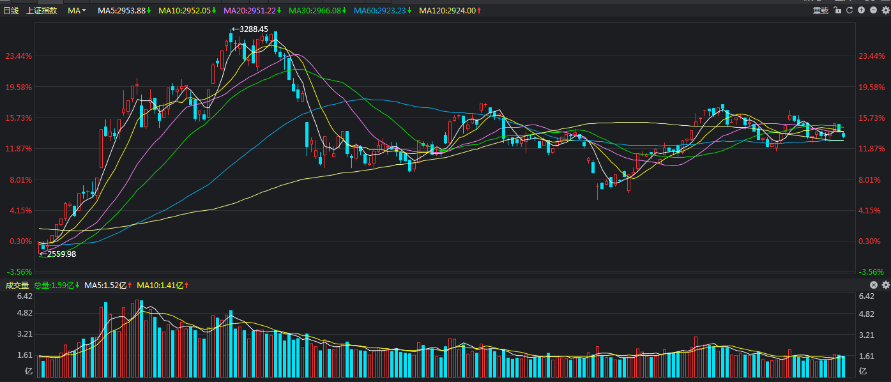The width and height of the screenshot is (891, 382).
Task: Open main chart settings gear icon
Action: point(885,10)
